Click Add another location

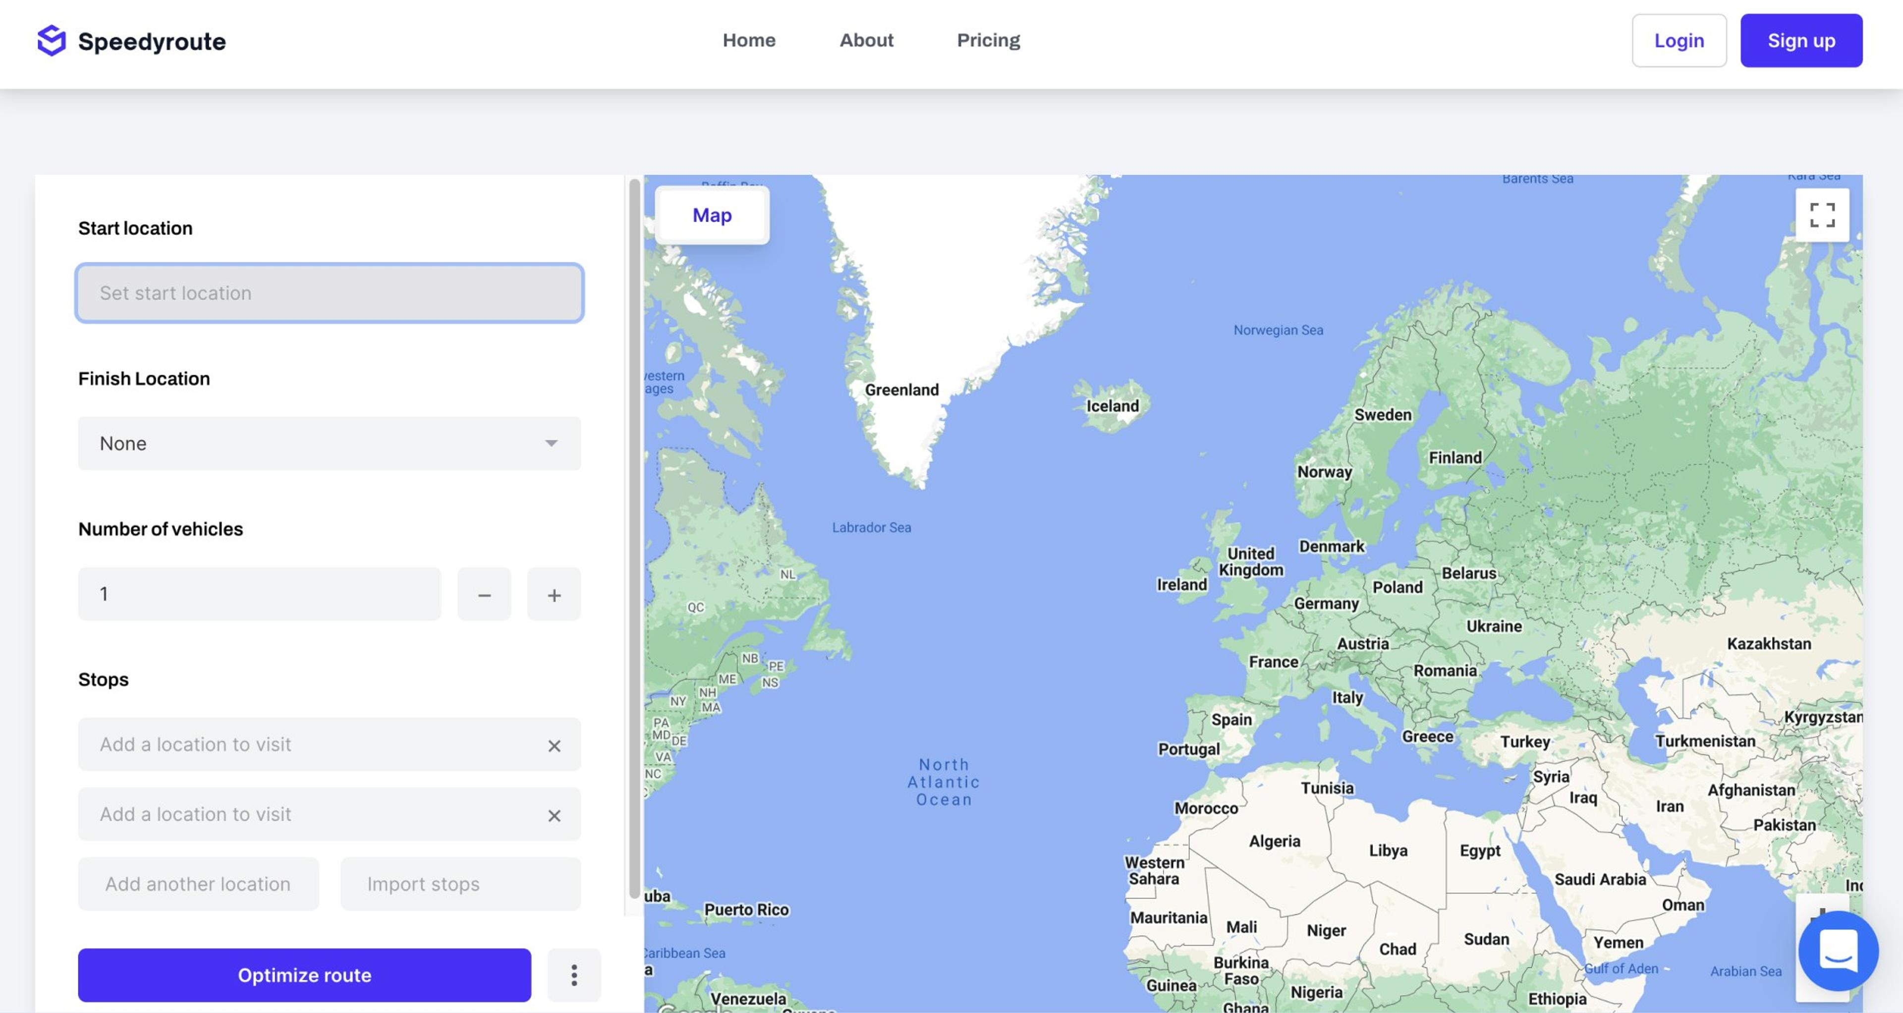198,884
